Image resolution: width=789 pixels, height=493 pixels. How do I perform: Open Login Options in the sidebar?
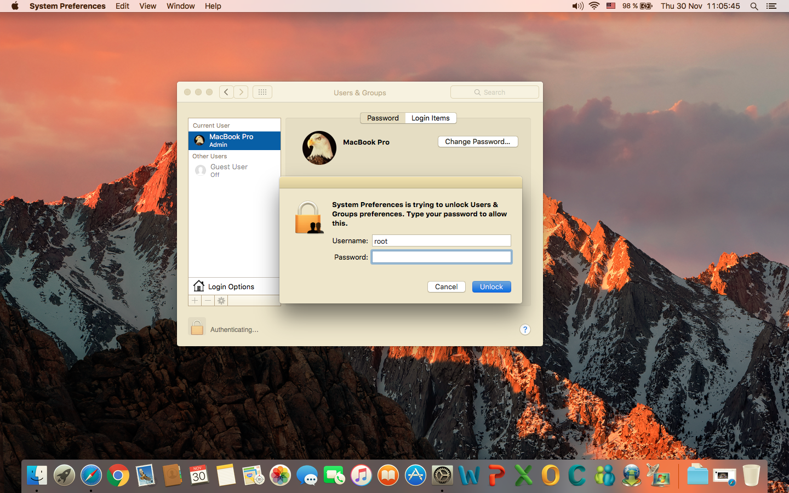(234, 286)
